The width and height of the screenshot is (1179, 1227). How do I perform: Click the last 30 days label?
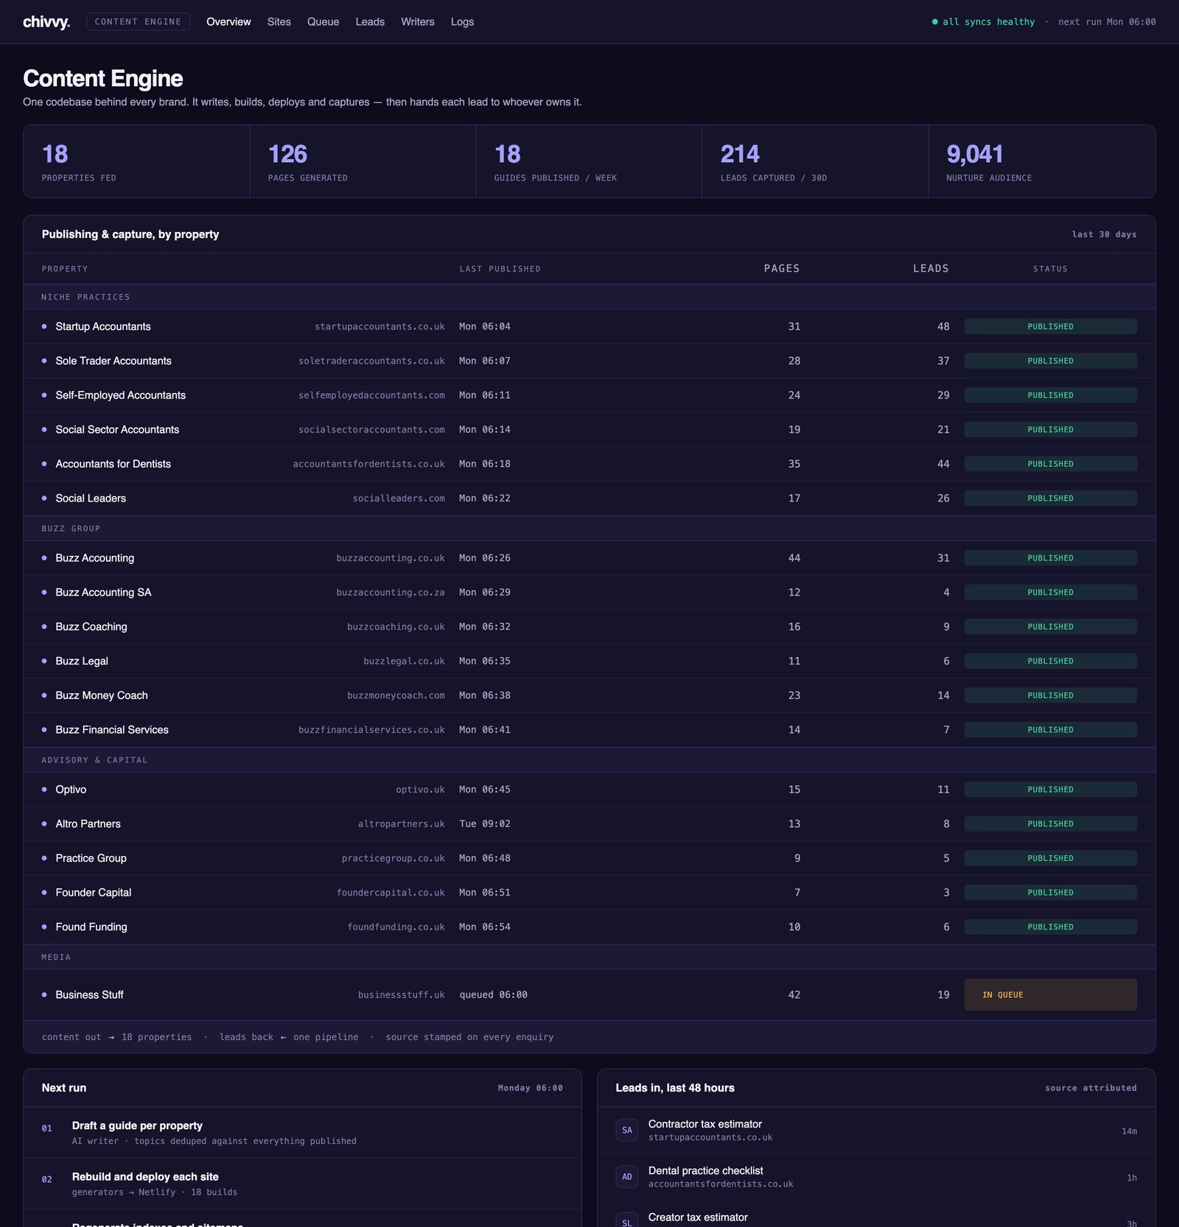click(1104, 234)
